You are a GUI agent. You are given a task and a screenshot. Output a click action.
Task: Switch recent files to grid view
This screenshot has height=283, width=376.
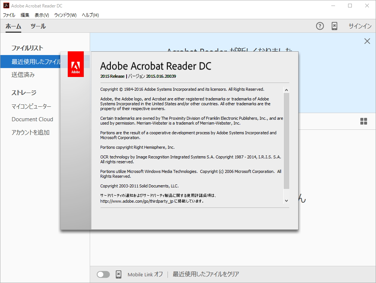point(363,121)
